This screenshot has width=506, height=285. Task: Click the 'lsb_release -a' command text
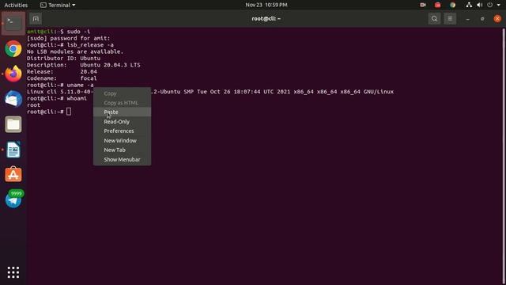click(90, 45)
